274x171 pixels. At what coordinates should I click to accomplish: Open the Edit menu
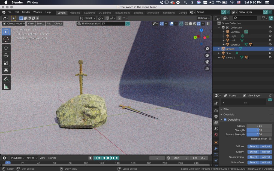(17, 12)
